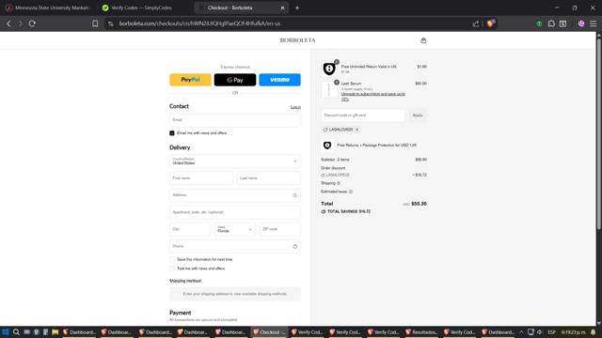602x338 pixels.
Task: Focus the City field
Action: pos(190,229)
